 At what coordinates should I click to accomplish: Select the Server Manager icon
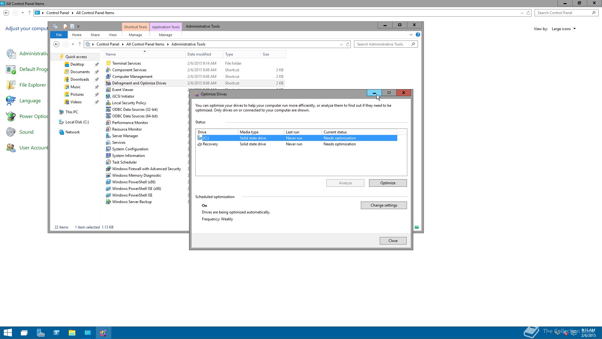pos(108,136)
